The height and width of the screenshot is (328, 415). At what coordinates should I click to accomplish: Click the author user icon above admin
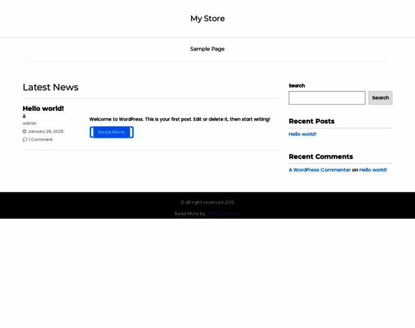coord(24,116)
